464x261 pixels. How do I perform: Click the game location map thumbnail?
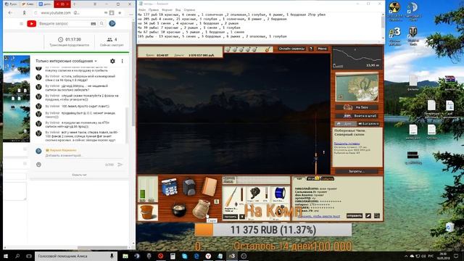click(x=357, y=87)
